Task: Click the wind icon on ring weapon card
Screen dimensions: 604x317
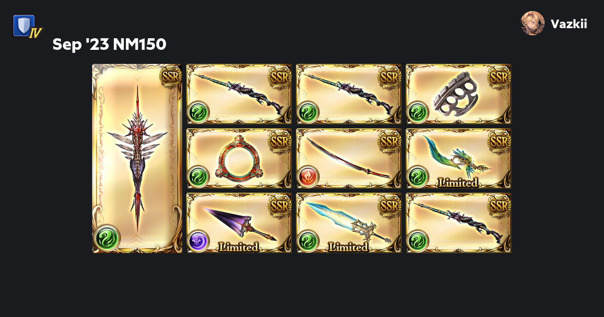Action: pos(198,177)
